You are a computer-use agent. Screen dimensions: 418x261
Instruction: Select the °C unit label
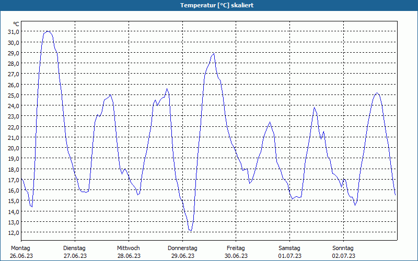(16, 24)
